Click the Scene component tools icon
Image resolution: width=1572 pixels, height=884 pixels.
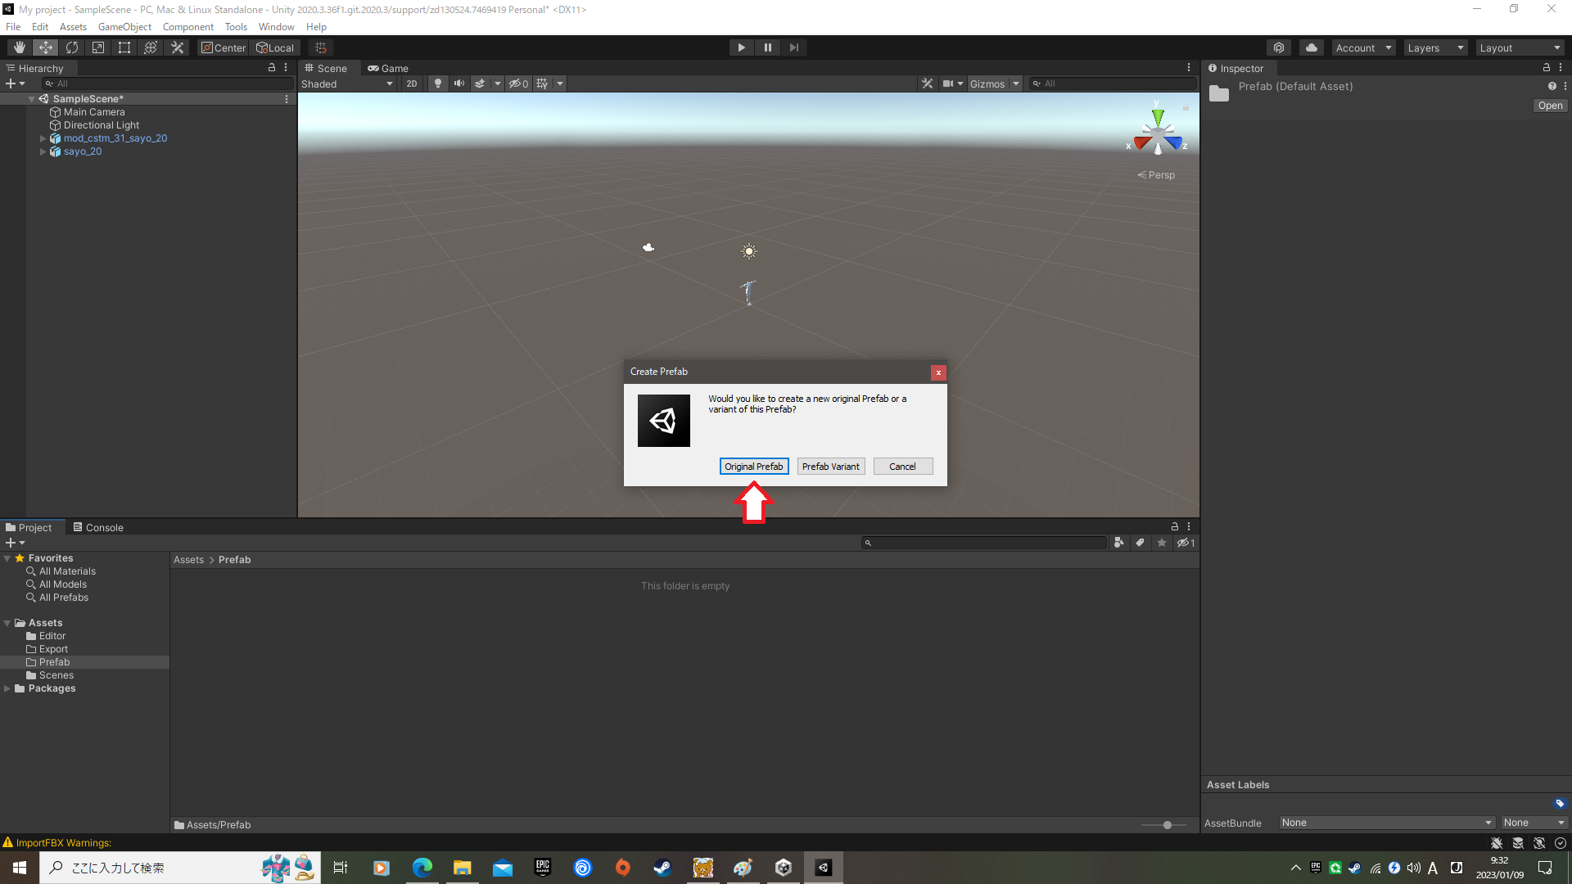[x=927, y=83]
